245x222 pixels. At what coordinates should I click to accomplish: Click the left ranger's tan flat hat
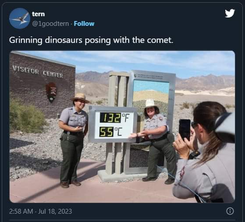[x=80, y=98]
